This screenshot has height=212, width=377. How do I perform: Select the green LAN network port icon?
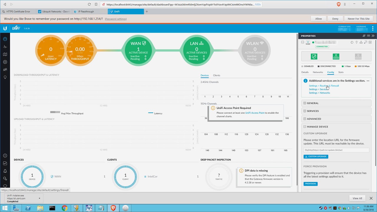336,57
